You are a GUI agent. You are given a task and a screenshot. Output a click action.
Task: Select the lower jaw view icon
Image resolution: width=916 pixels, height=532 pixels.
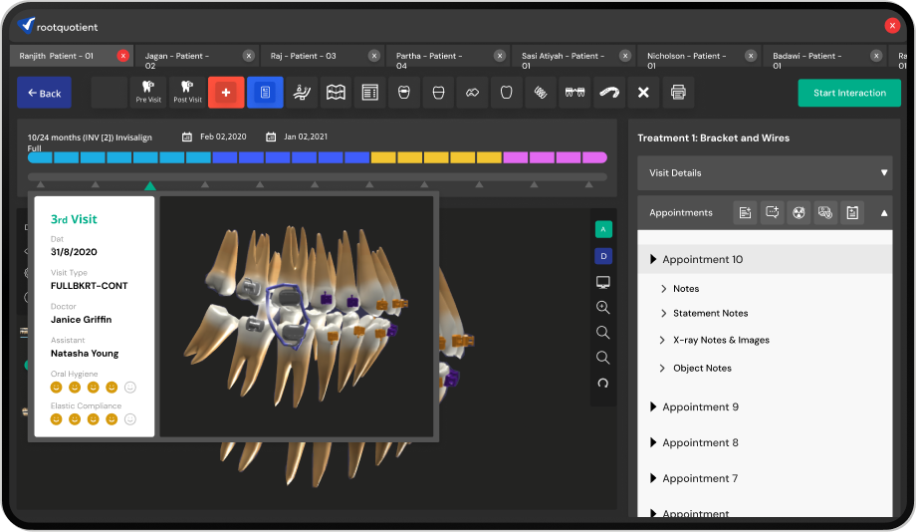pyautogui.click(x=438, y=93)
